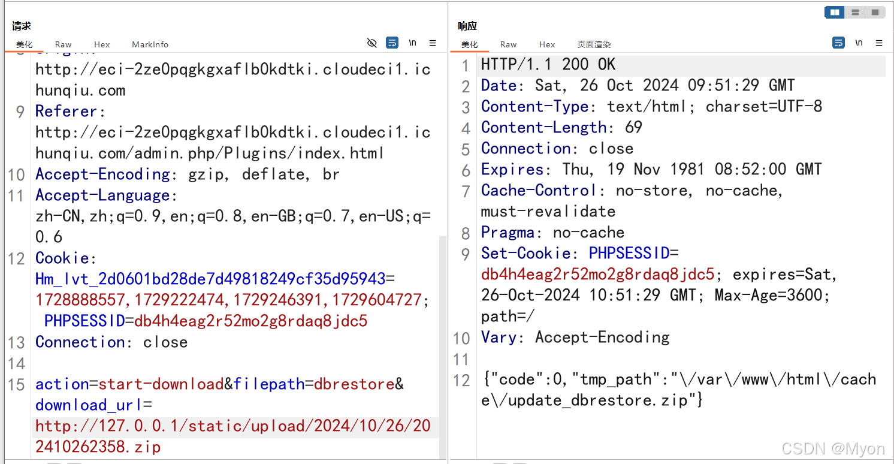Toggle word wrap in the request panel

click(x=392, y=43)
